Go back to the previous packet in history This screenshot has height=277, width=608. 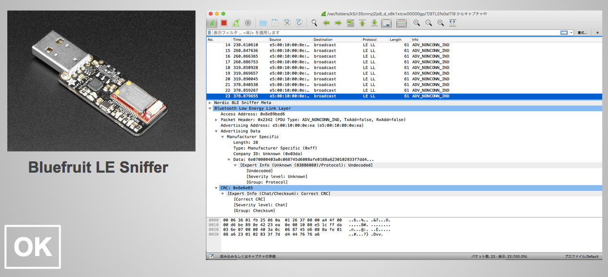326,23
